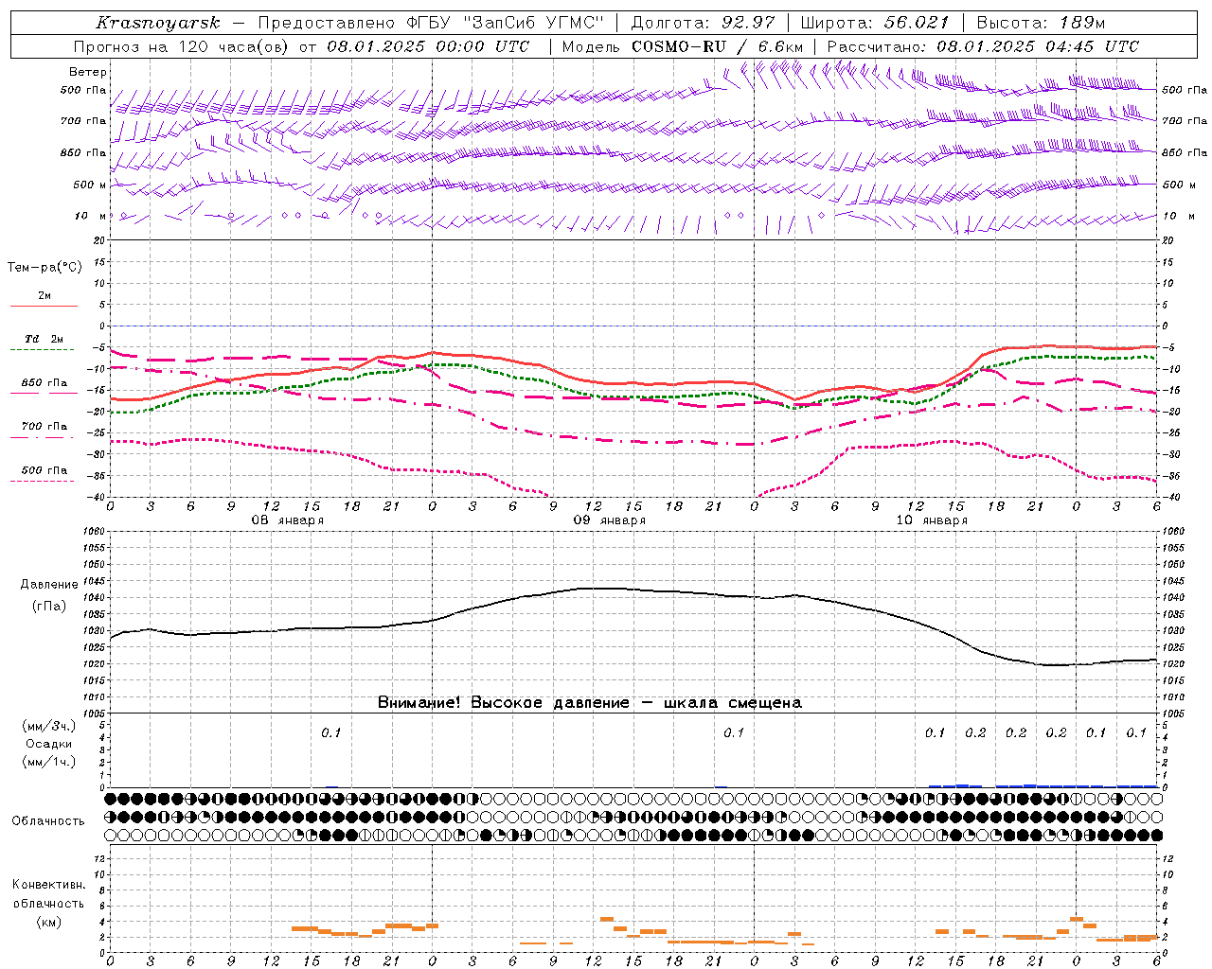
Task: Click the Облачность panel label
Action: click(x=48, y=821)
